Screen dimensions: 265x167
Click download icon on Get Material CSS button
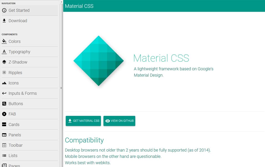coord(70,121)
